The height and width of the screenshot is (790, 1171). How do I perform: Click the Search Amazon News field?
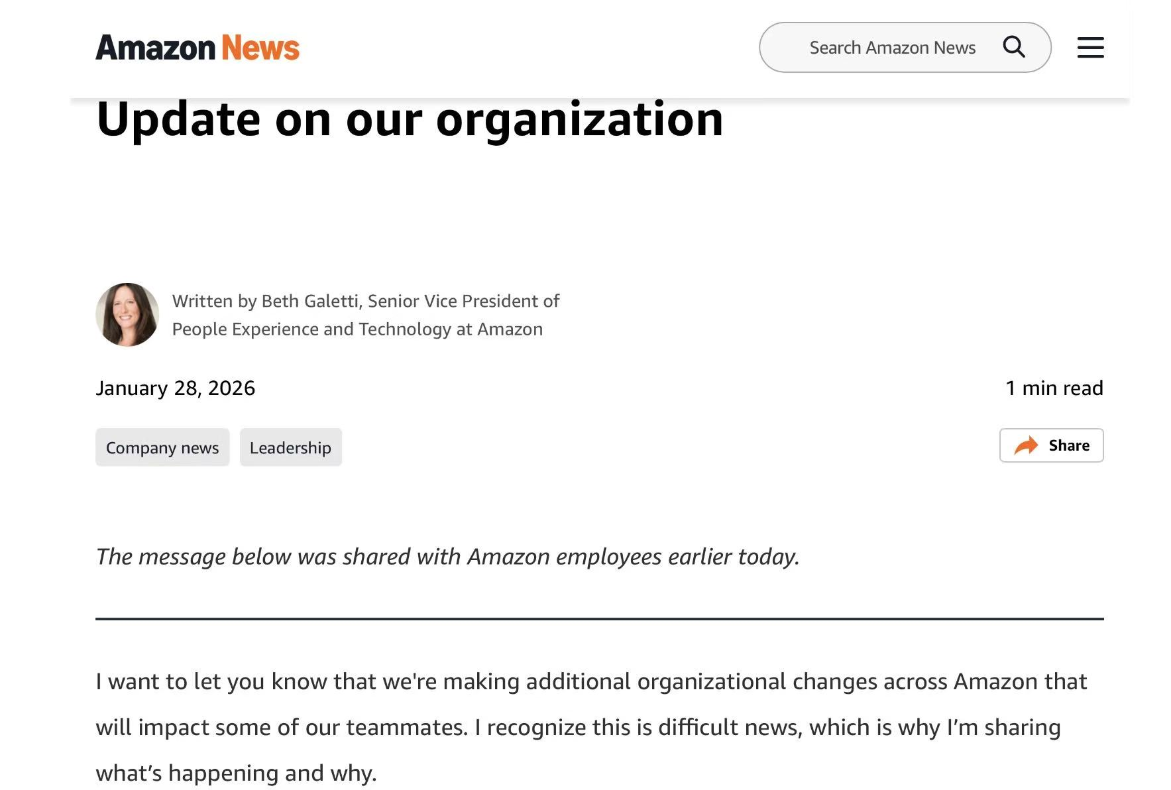[x=891, y=48]
